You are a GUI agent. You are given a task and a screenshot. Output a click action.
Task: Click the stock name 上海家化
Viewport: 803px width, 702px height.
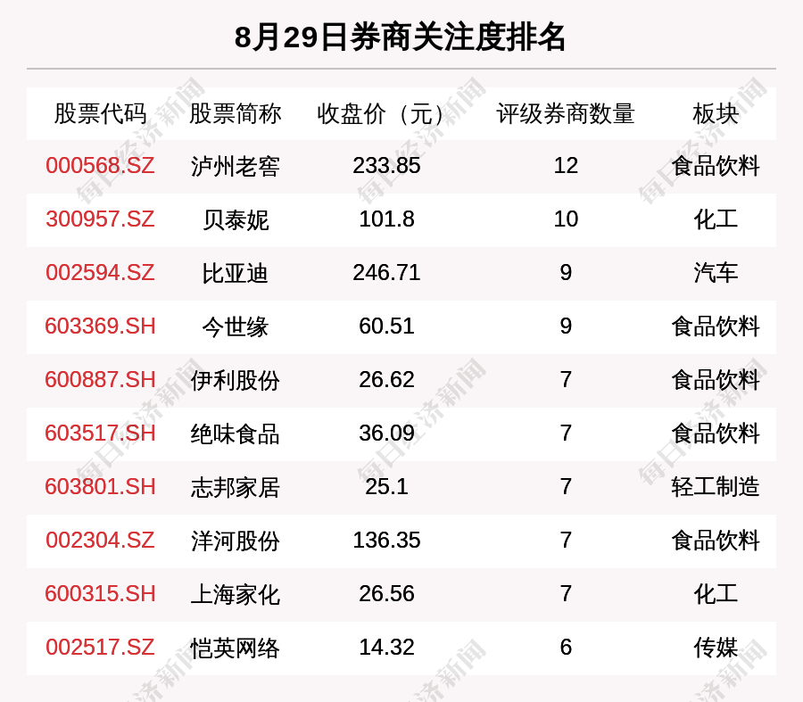[235, 594]
